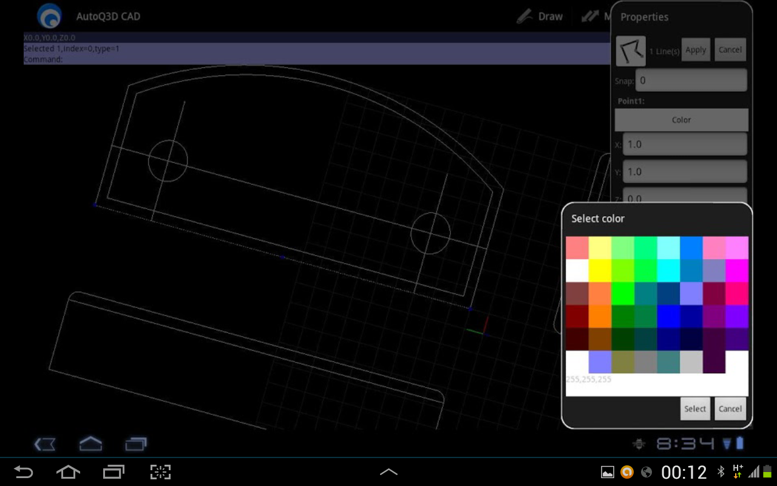Select the pale cyan swatch

pyautogui.click(x=668, y=248)
